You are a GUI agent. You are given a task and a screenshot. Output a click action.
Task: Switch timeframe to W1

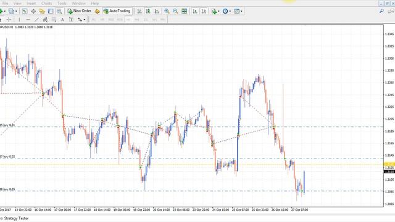pyautogui.click(x=154, y=19)
